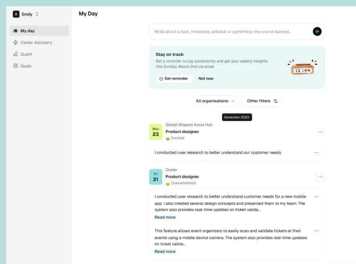Open My day in sidebar
356x264 pixels.
pyautogui.click(x=39, y=31)
